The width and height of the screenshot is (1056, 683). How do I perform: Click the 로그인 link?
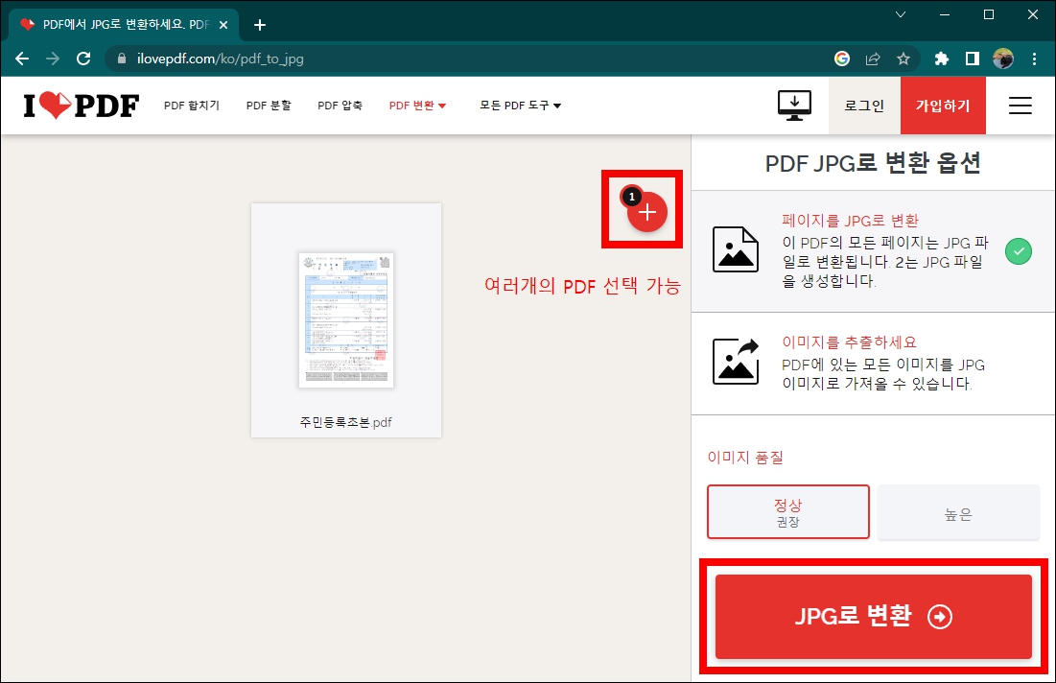[863, 106]
